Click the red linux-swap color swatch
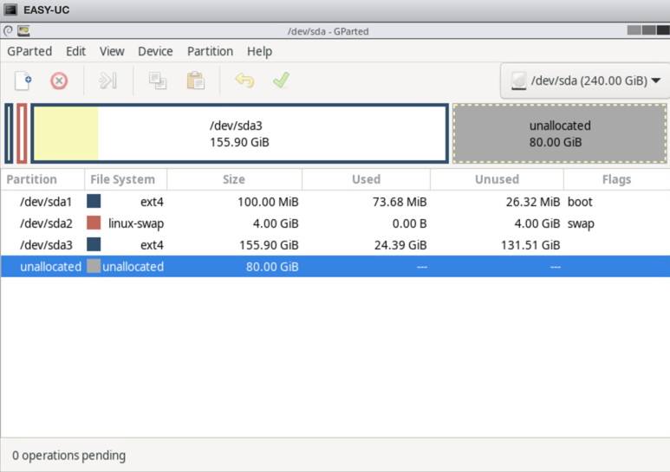 tap(94, 223)
